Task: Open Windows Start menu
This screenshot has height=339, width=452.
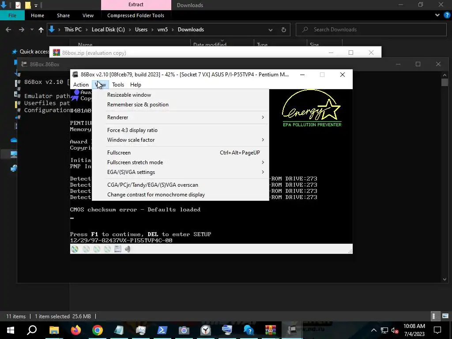Action: coord(11,330)
